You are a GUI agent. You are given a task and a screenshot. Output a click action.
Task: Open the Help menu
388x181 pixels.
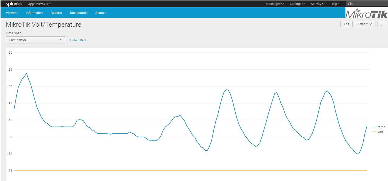click(335, 4)
